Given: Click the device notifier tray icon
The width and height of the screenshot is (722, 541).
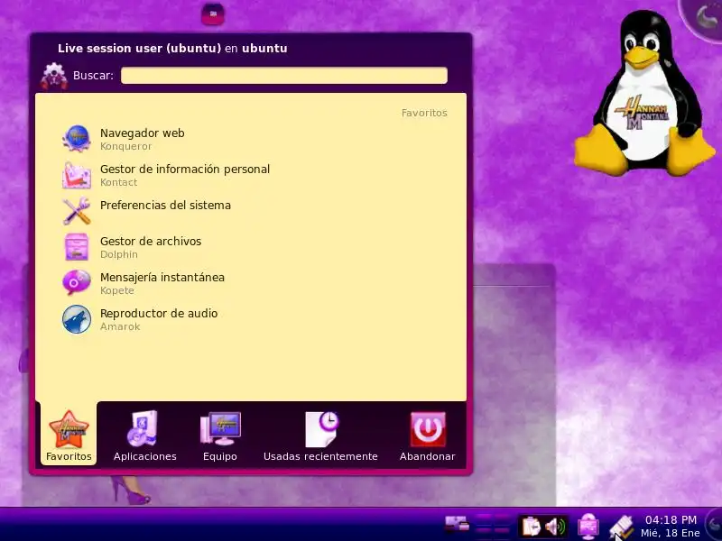Looking at the screenshot, I should pos(622,527).
